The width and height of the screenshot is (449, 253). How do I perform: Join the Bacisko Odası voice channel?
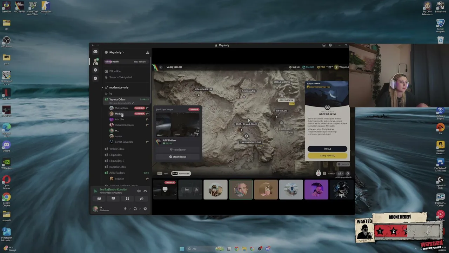pyautogui.click(x=118, y=167)
